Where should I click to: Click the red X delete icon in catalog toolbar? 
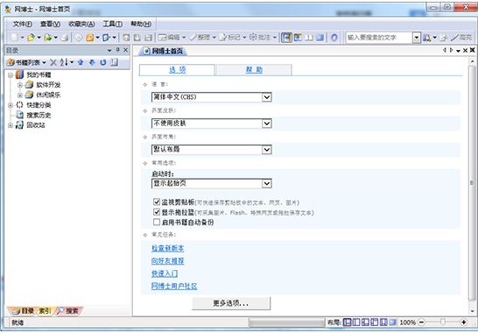pos(53,62)
